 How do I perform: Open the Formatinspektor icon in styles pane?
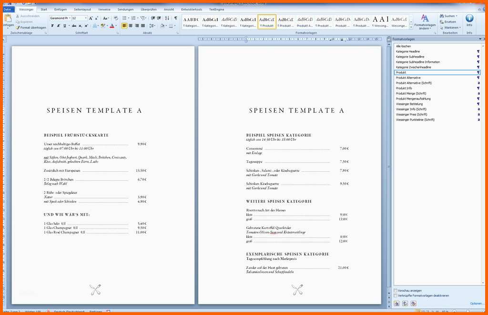point(405,304)
